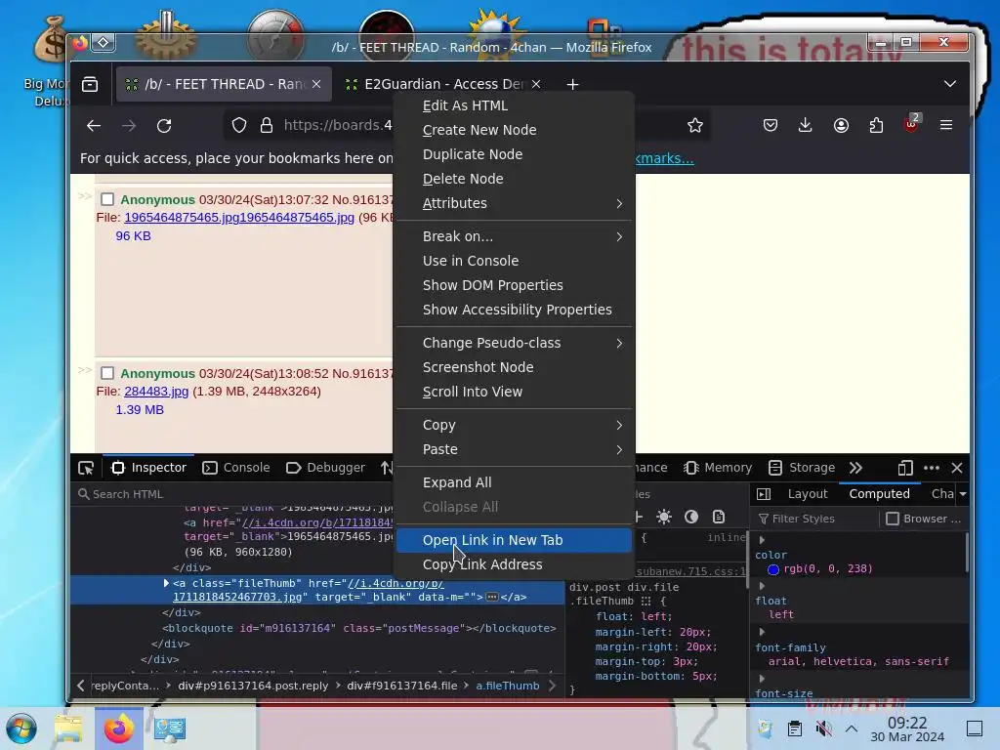This screenshot has height=750, width=1000.
Task: Switch to the Layout sidebar tab
Action: pyautogui.click(x=808, y=494)
